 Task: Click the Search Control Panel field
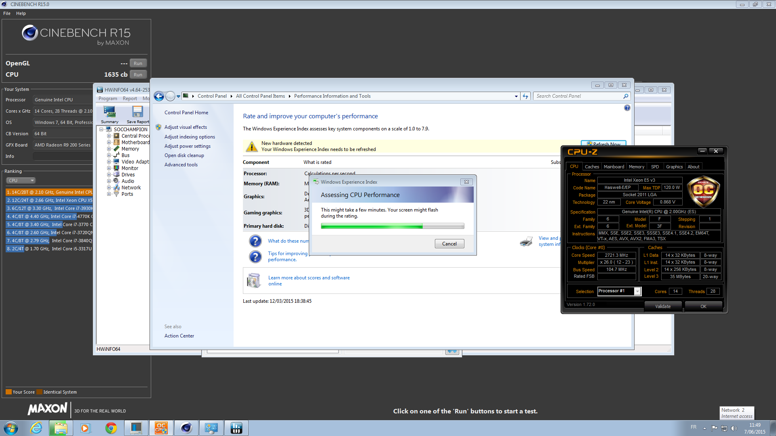(x=578, y=96)
